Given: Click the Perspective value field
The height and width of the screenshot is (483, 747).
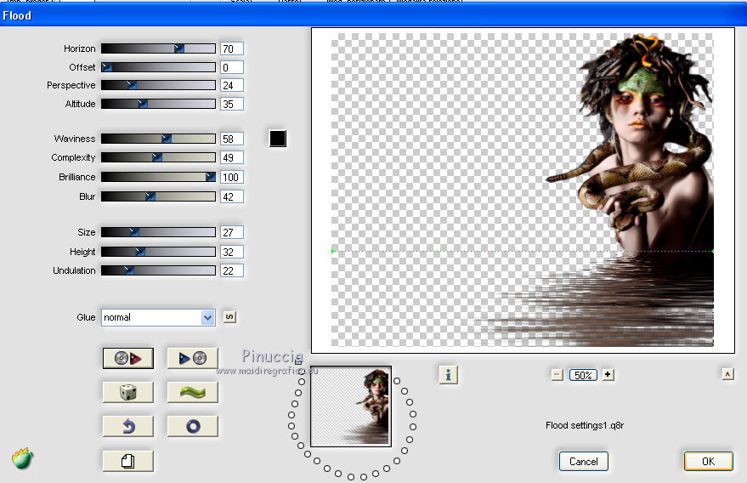Looking at the screenshot, I should point(232,85).
